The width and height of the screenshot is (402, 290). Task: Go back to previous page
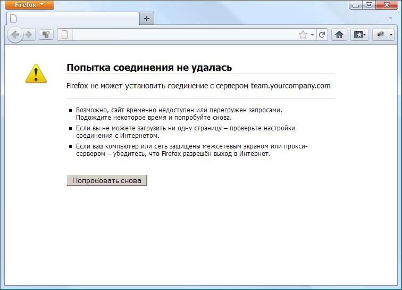pos(15,35)
